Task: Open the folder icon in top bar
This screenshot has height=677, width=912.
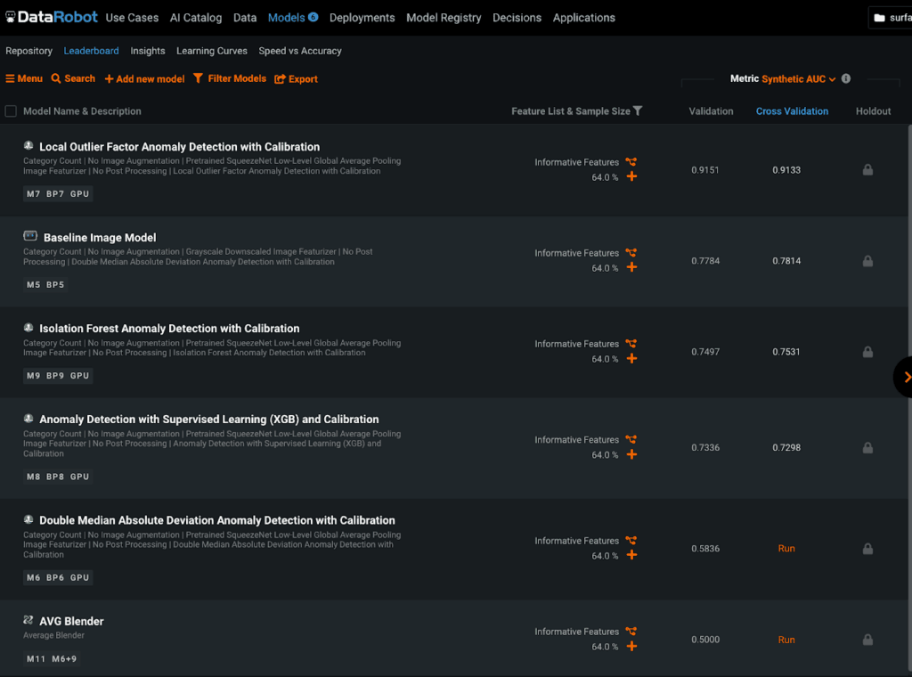Action: pyautogui.click(x=879, y=18)
